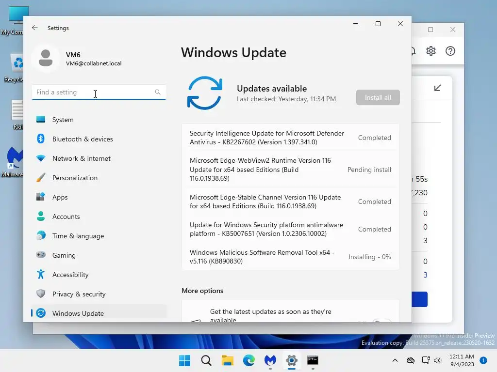Screen dimensions: 497x372
Task: Open Time & language settings
Action: tap(99, 236)
